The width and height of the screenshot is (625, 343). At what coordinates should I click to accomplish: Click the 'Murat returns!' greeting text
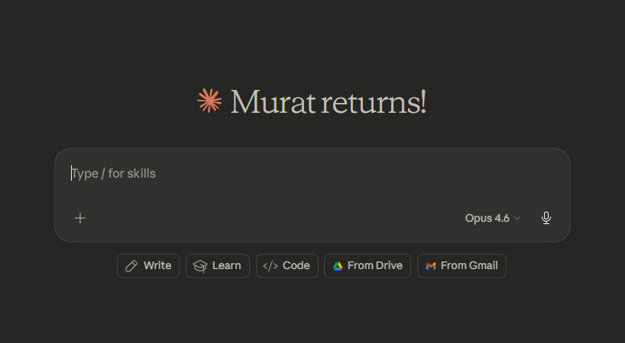[329, 102]
